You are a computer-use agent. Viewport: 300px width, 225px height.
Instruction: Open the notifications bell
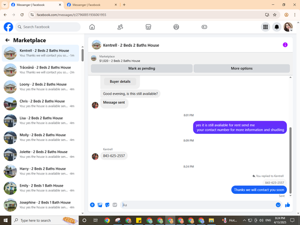[x=277, y=27]
